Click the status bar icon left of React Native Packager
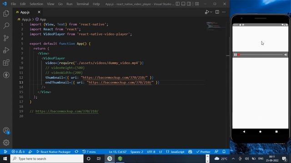Image resolution: width=291 pixels, height=163 pixels. [30, 152]
